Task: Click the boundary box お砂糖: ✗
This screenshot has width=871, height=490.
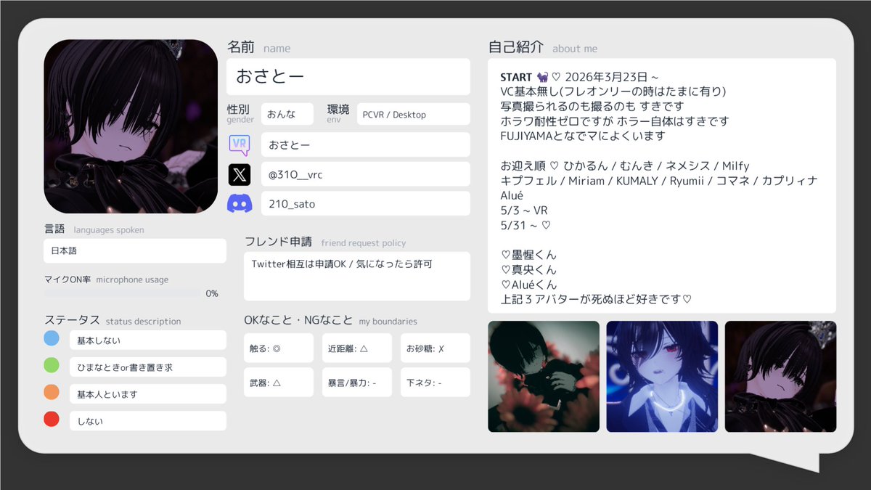Action: 435,348
